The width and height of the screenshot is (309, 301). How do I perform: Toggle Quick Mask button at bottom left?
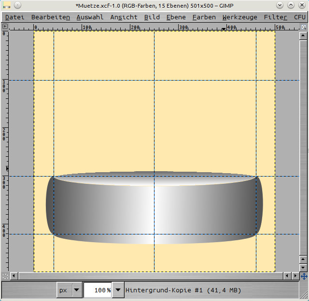5,276
